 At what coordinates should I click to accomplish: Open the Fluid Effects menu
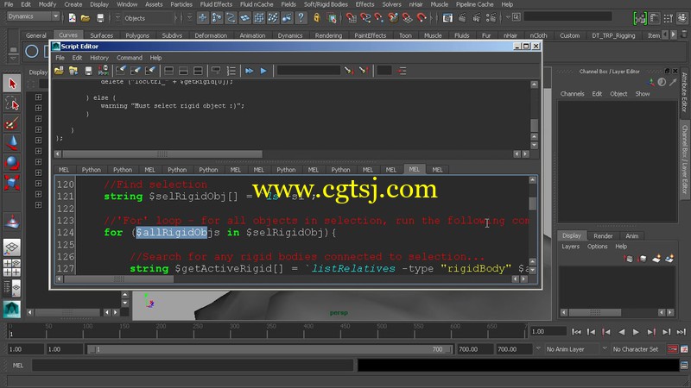point(216,4)
